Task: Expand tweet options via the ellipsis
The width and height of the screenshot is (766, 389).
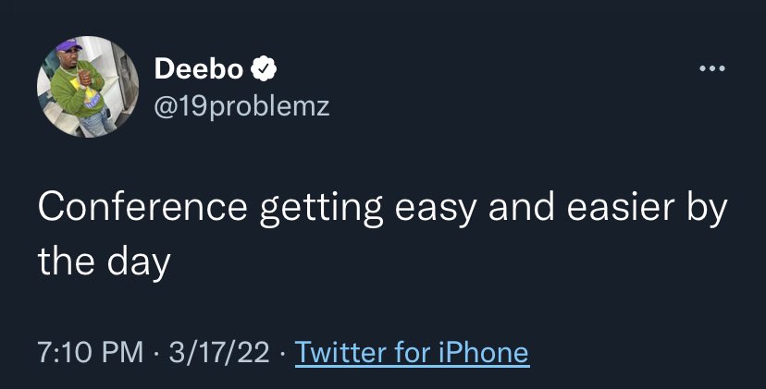Action: (x=712, y=69)
